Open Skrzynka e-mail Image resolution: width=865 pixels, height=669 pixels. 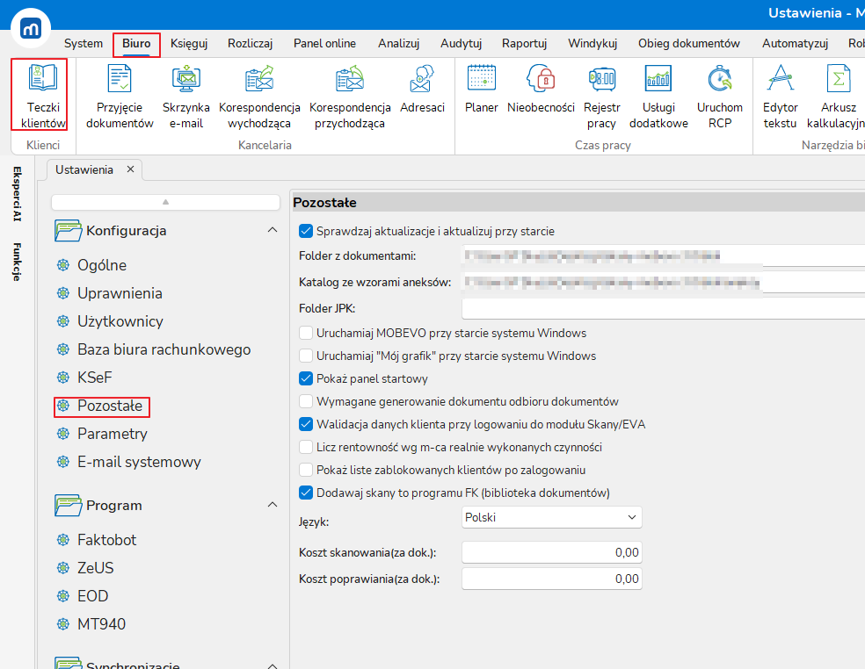(x=185, y=96)
